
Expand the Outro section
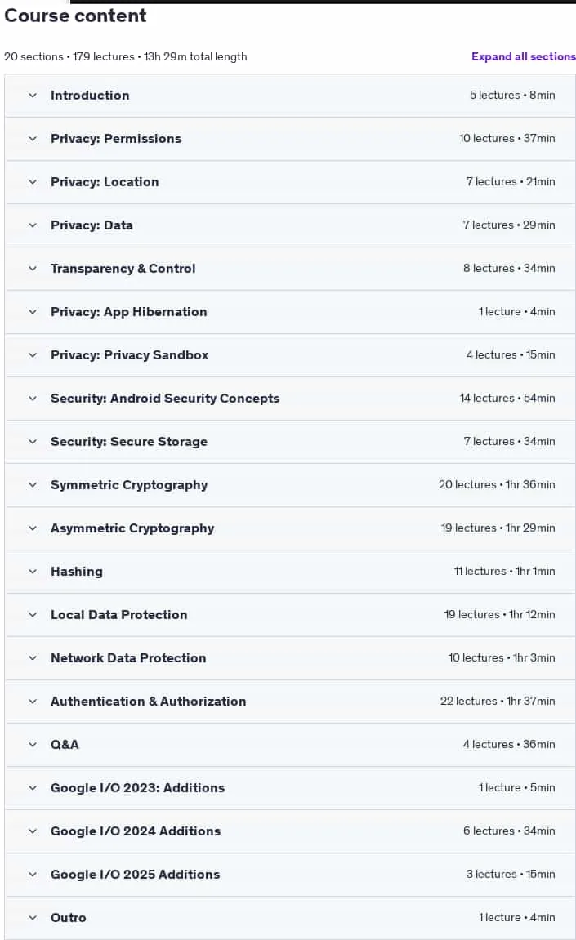(290, 918)
